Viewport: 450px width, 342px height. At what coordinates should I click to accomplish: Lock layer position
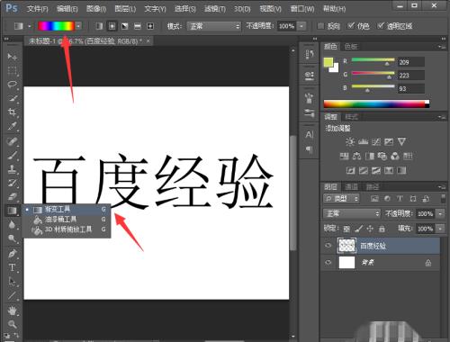point(370,229)
